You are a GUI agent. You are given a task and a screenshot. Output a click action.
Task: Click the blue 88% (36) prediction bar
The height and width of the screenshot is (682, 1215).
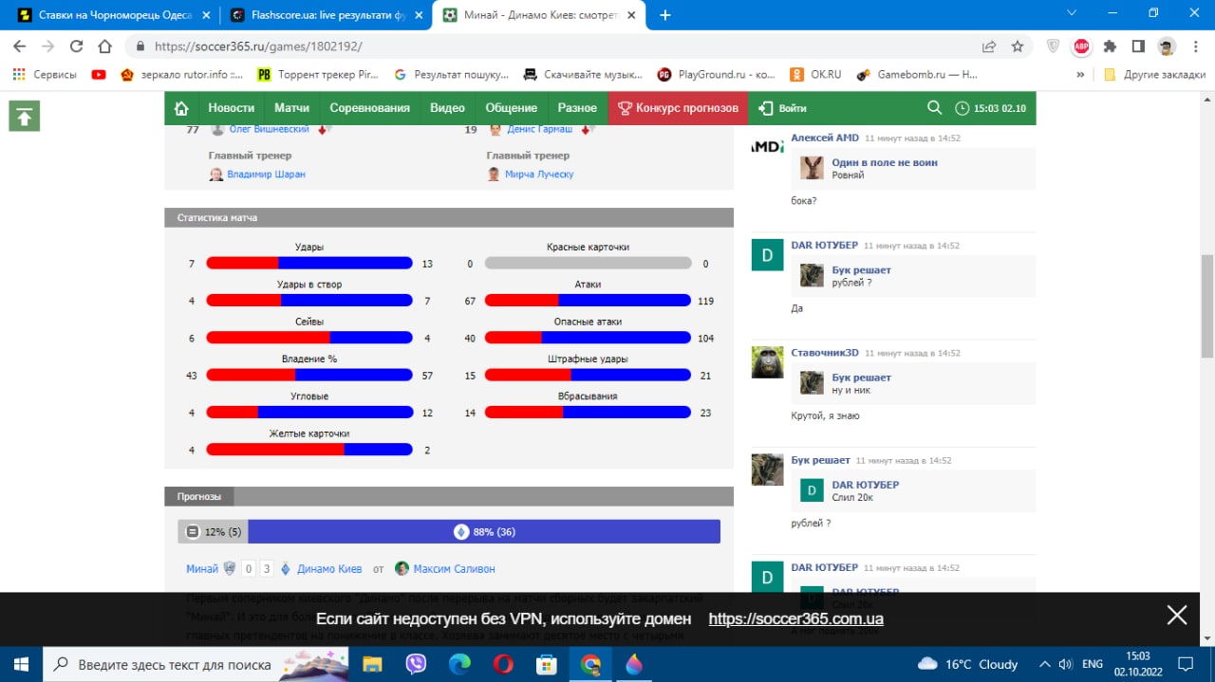point(484,531)
